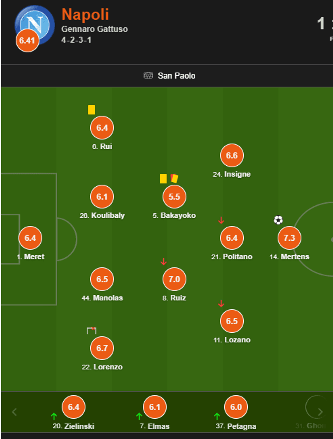Click Rui's yellow card icon
Image resolution: width=333 pixels, height=439 pixels.
tap(91, 110)
